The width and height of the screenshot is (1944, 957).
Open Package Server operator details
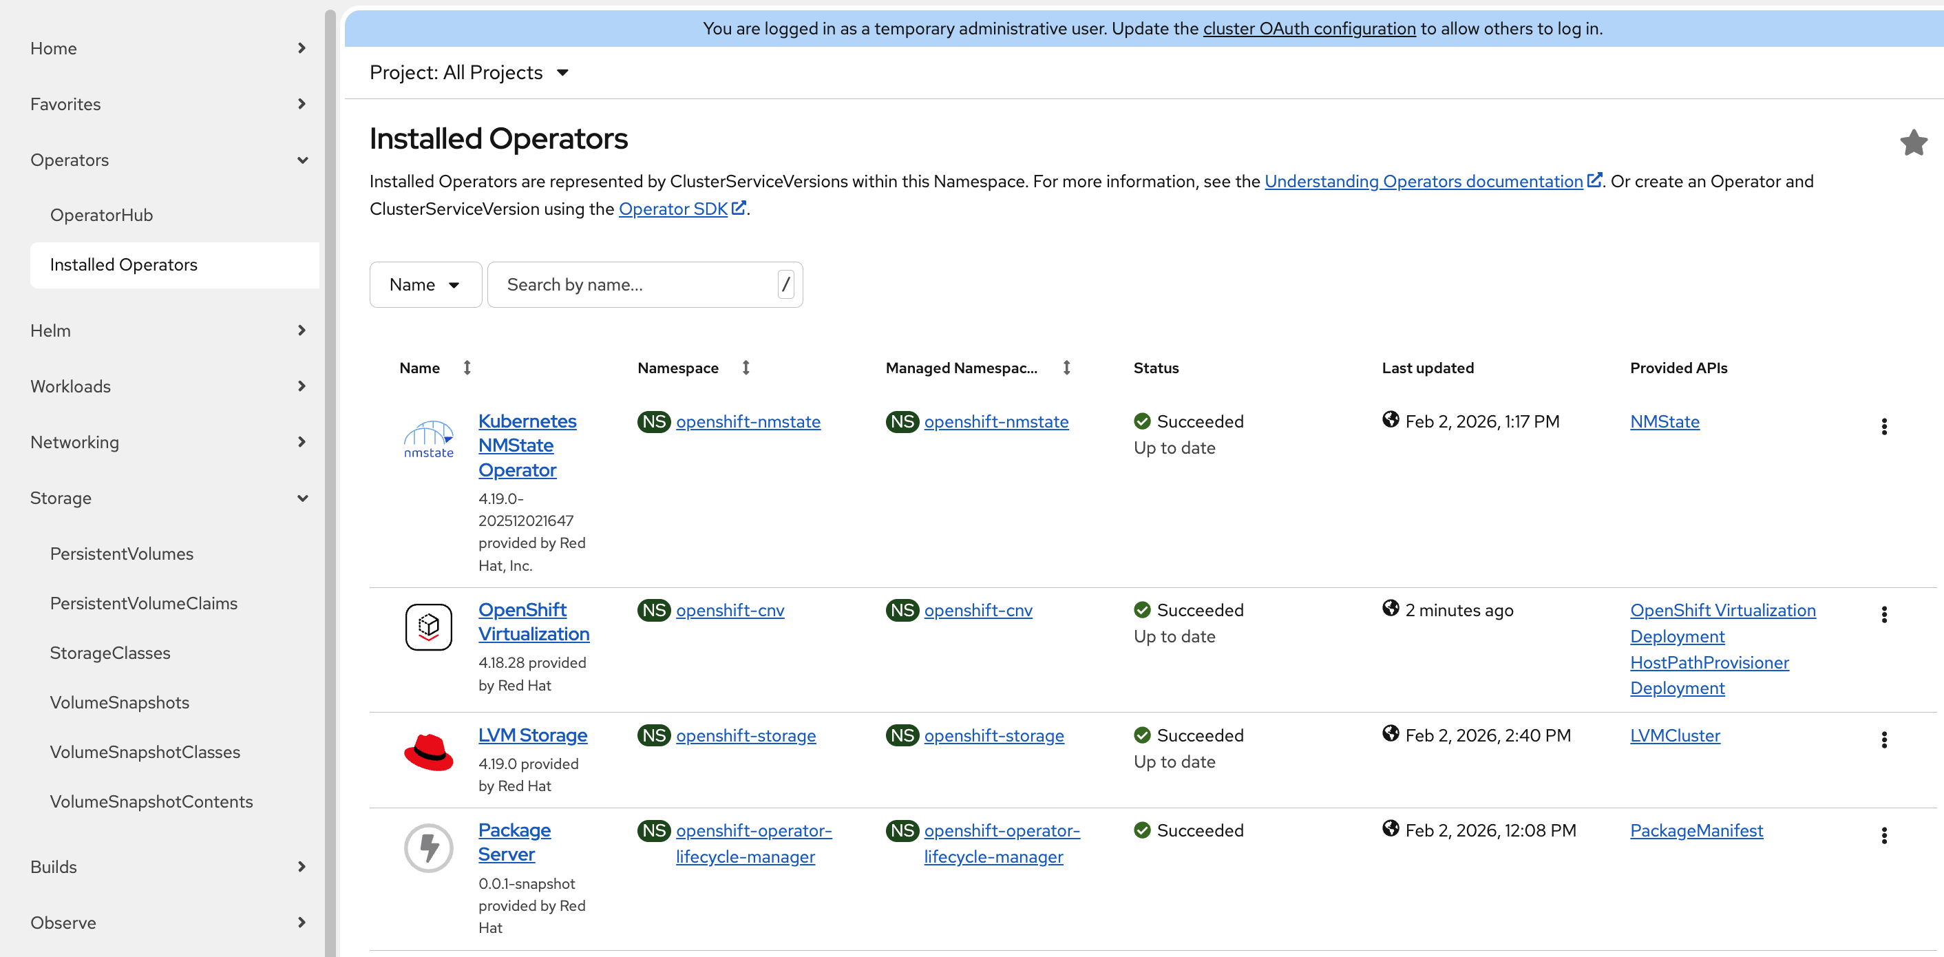point(515,842)
